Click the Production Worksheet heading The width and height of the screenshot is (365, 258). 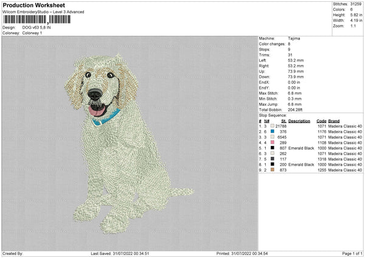[x=33, y=5]
